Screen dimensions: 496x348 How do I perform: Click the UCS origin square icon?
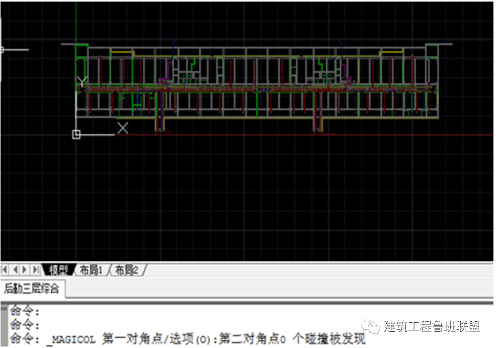[x=76, y=135]
